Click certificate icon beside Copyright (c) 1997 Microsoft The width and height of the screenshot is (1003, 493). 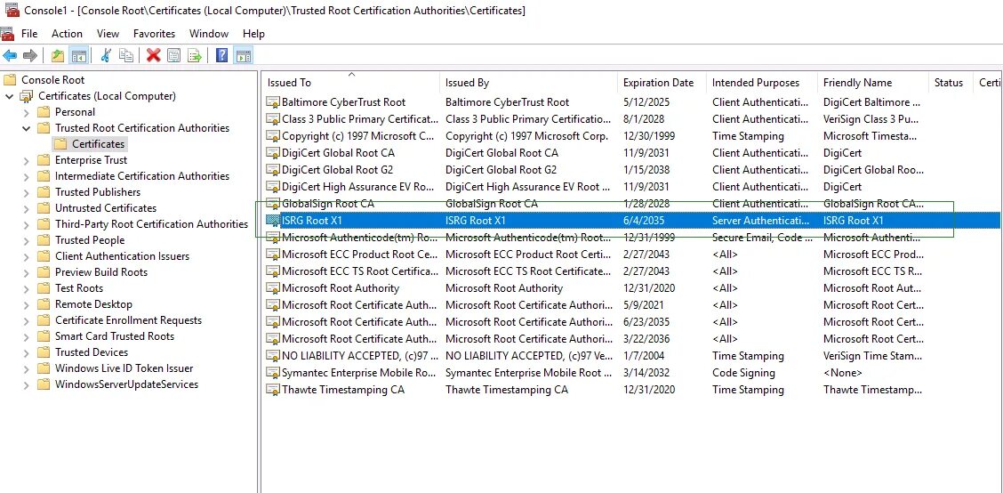pos(273,136)
